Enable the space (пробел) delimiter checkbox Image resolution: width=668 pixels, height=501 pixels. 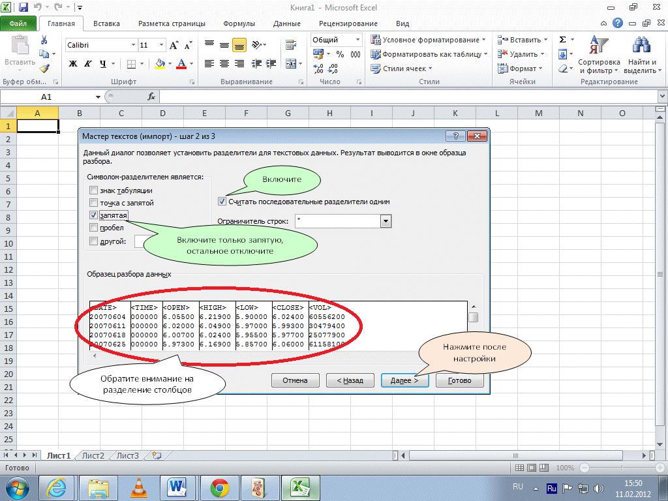[93, 228]
